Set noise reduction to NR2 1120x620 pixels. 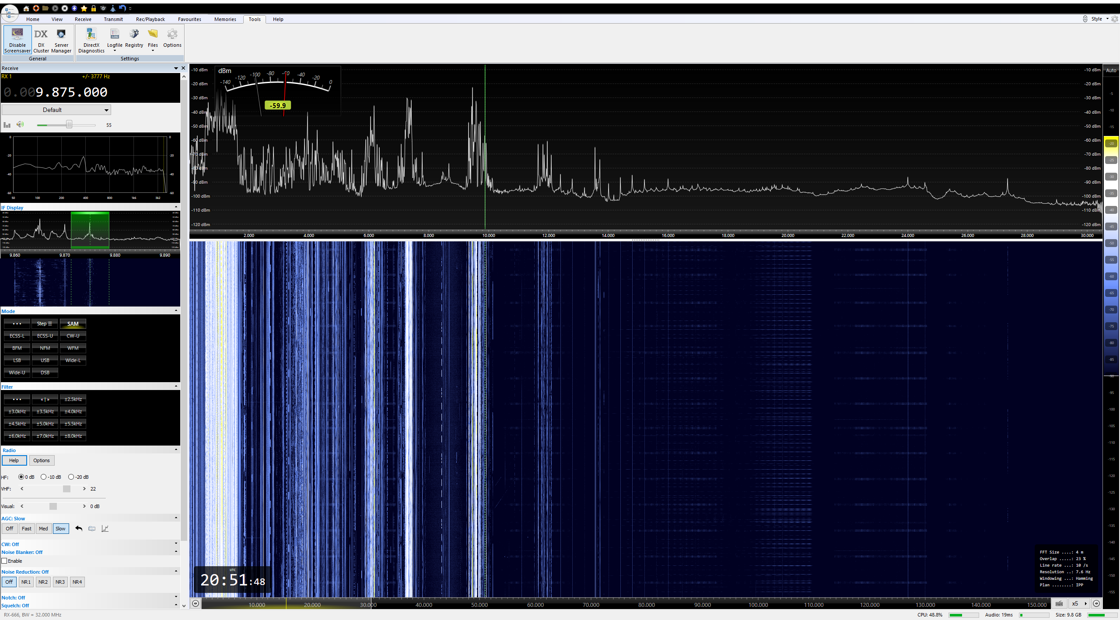43,582
